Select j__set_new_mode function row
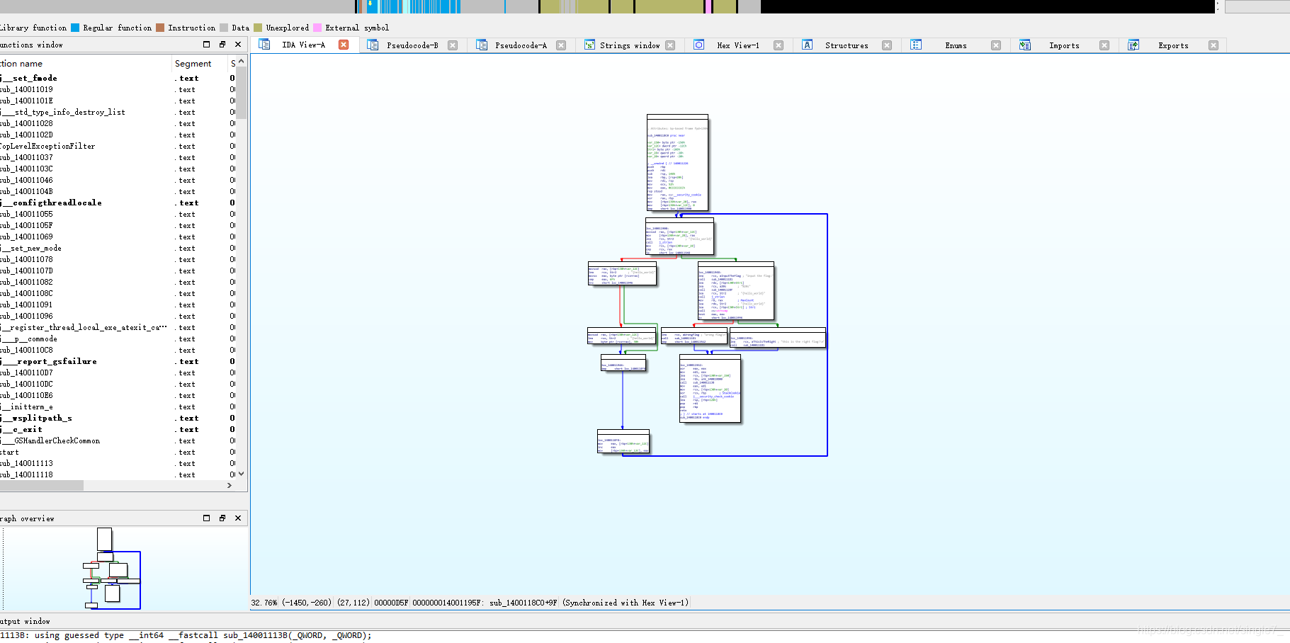This screenshot has width=1290, height=643. 118,248
